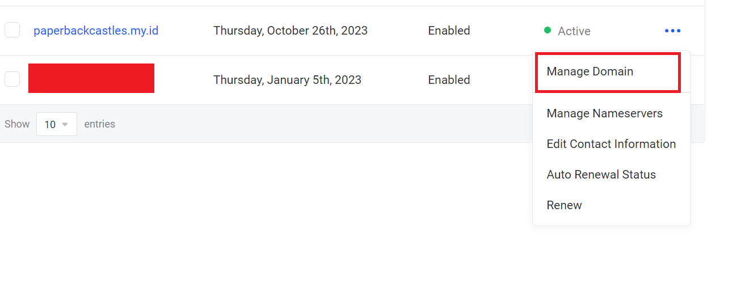Click the Active status label
Viewport: 745px width, 284px height.
[x=574, y=31]
